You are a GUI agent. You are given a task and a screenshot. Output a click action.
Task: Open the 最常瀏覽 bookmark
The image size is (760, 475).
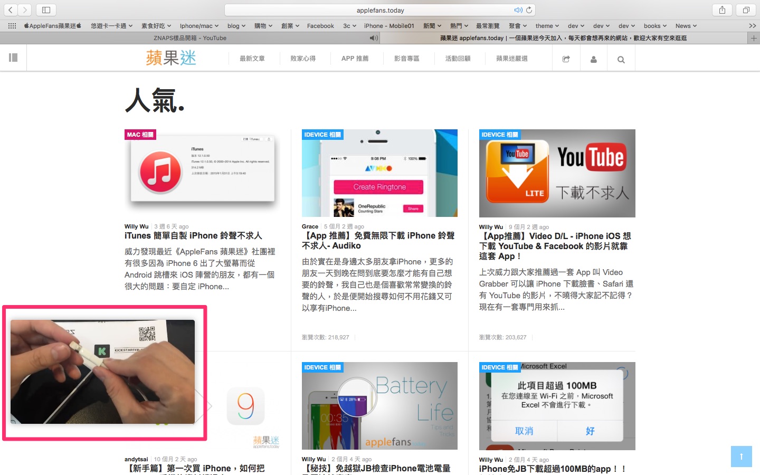tap(488, 26)
